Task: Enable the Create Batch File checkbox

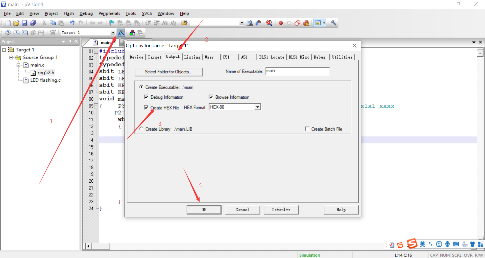Action: [307, 129]
